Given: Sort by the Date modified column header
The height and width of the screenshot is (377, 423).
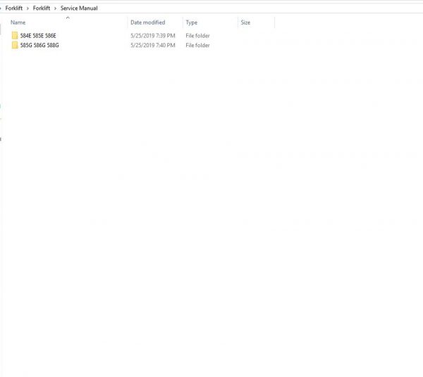Looking at the screenshot, I should coord(148,23).
